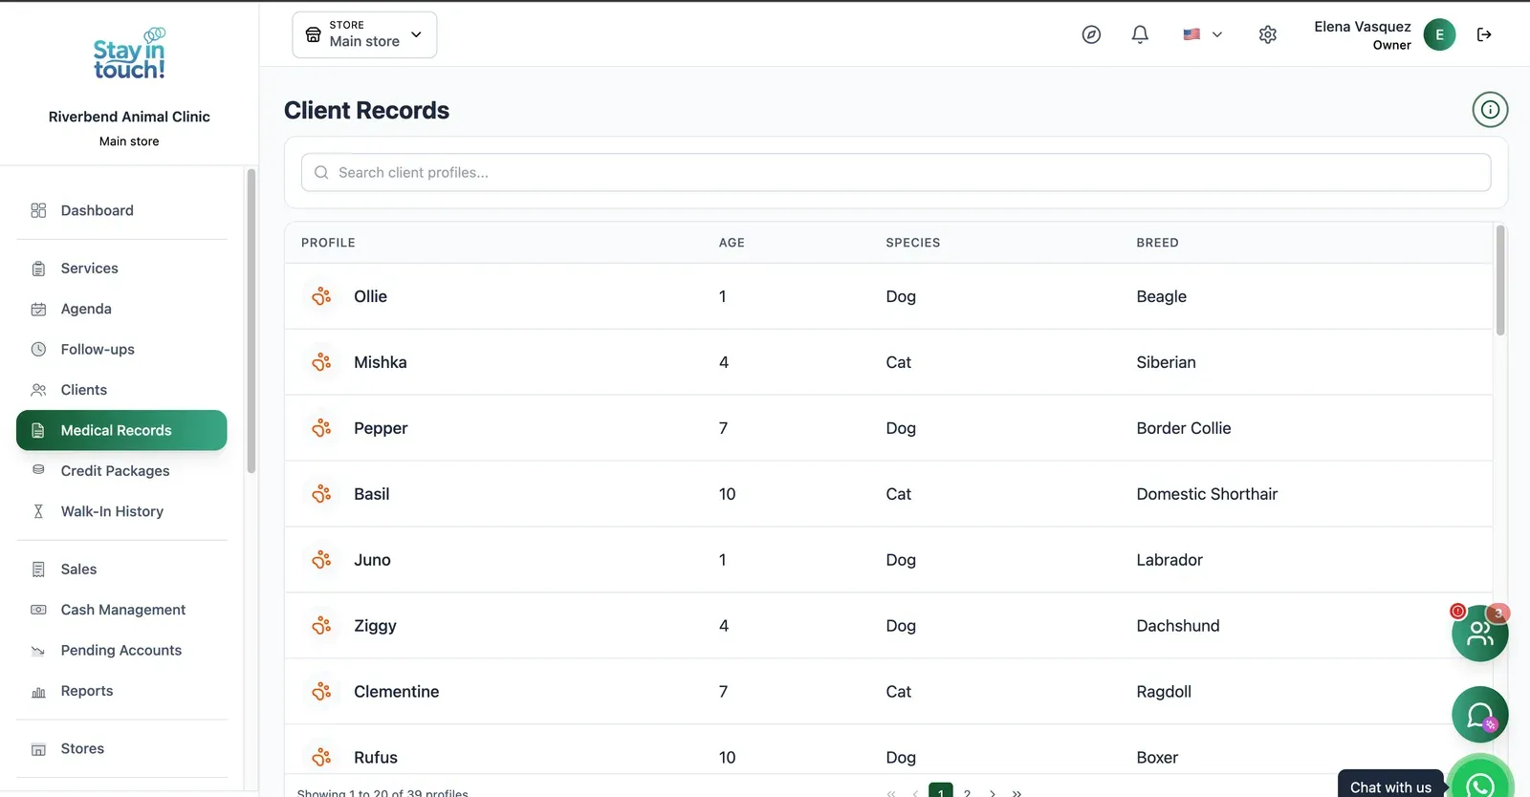Open settings gear icon
This screenshot has width=1530, height=797.
coord(1268,34)
